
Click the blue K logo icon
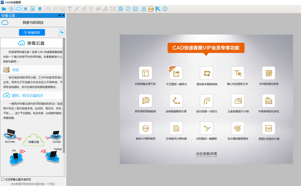pyautogui.click(x=158, y=9)
